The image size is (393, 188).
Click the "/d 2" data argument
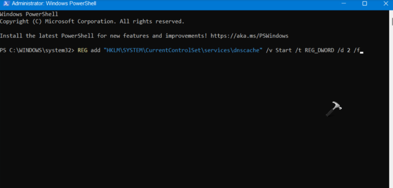(x=345, y=50)
